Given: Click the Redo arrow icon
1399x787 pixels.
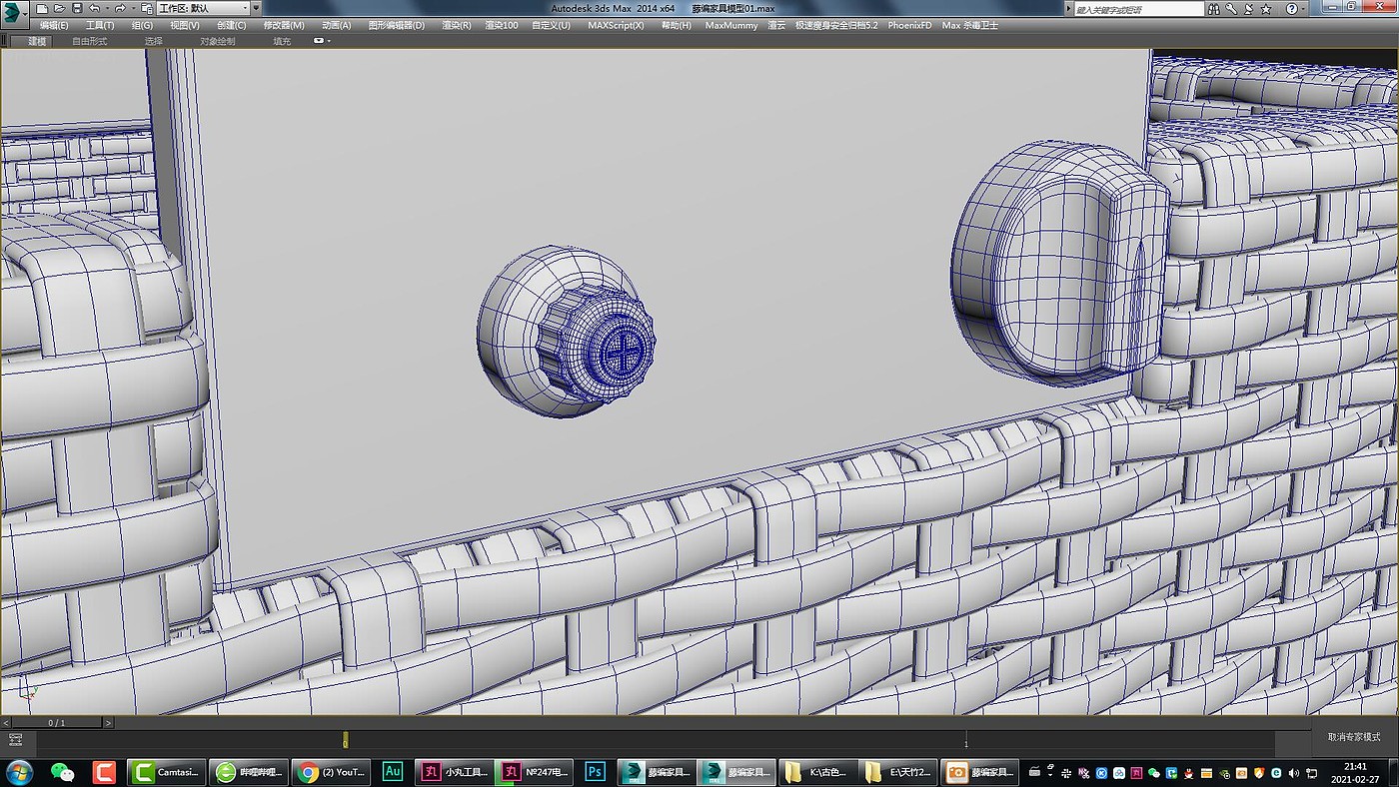Looking at the screenshot, I should coord(120,8).
